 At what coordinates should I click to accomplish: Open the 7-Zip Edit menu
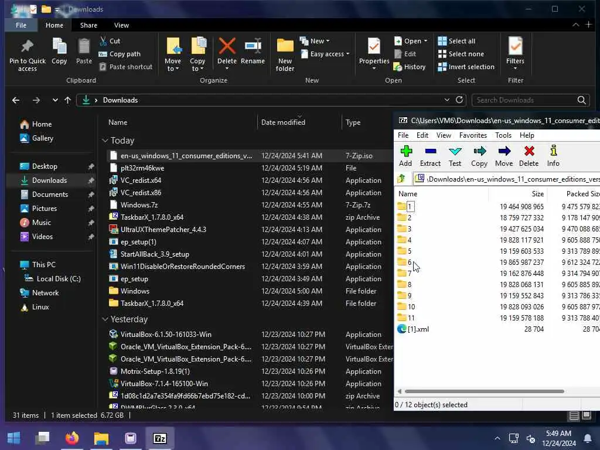tap(422, 135)
